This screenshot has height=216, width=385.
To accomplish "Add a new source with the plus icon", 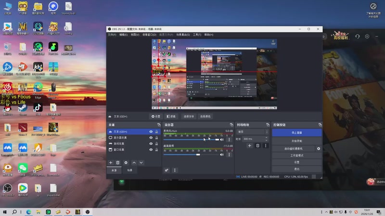I will tap(111, 163).
